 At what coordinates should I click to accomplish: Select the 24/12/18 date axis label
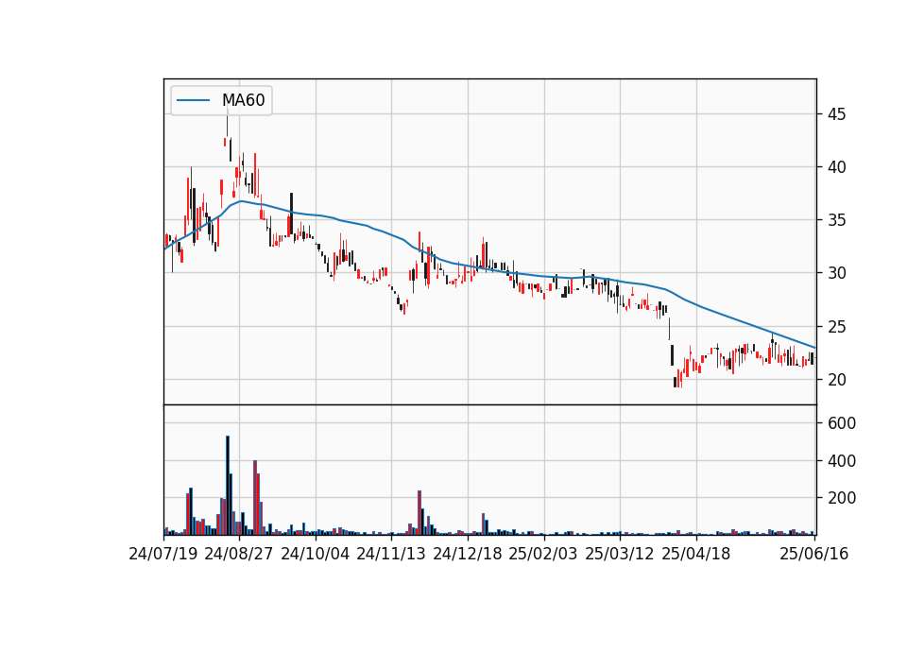[468, 554]
